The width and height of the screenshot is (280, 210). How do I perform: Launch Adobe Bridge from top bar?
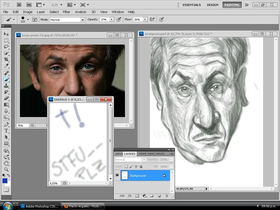pyautogui.click(x=19, y=5)
